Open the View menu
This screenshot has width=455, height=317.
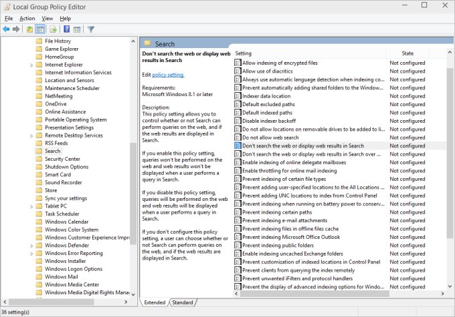pyautogui.click(x=48, y=19)
